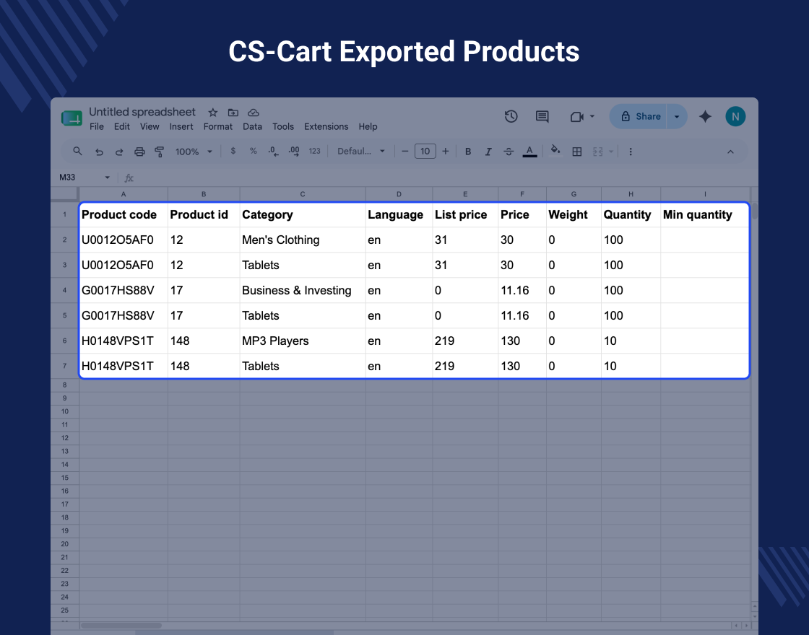The image size is (809, 635).
Task: Click the vertical scrollbar thumb
Action: pyautogui.click(x=754, y=211)
